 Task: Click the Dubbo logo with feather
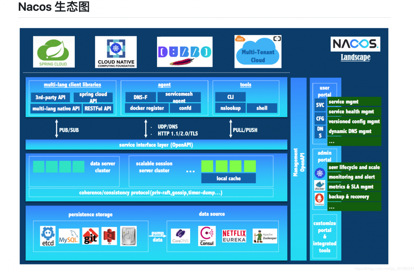[x=185, y=52]
